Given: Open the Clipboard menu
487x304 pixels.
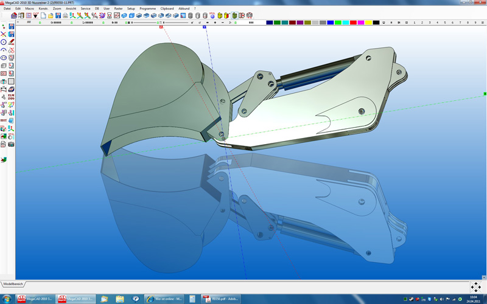Looking at the screenshot, I should pyautogui.click(x=167, y=9).
